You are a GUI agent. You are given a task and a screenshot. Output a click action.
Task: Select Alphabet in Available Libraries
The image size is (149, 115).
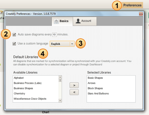[x=36, y=78]
